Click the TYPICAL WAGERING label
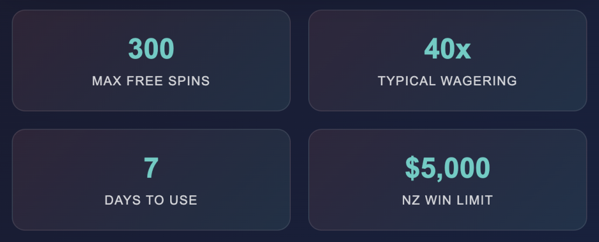The height and width of the screenshot is (242, 599). point(447,81)
